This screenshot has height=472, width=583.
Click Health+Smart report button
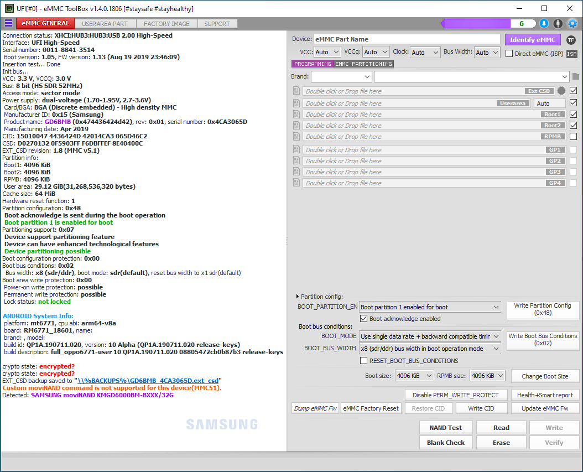545,395
